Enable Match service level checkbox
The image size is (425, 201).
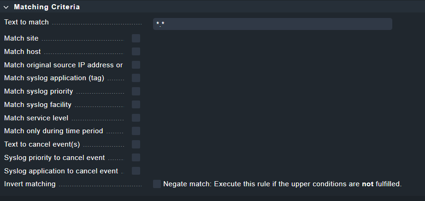136,118
